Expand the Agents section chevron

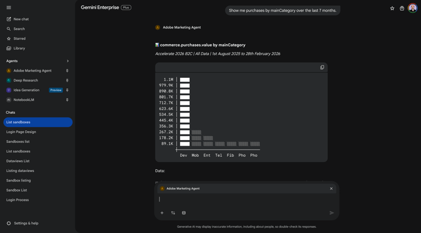[67, 61]
